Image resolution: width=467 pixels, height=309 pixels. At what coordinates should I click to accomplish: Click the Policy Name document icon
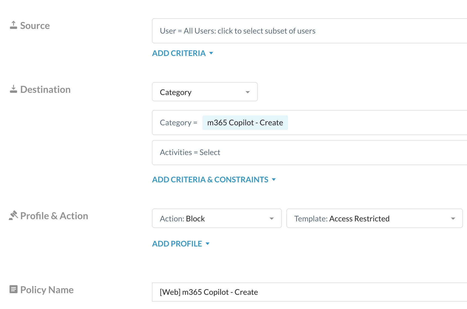[x=13, y=289]
